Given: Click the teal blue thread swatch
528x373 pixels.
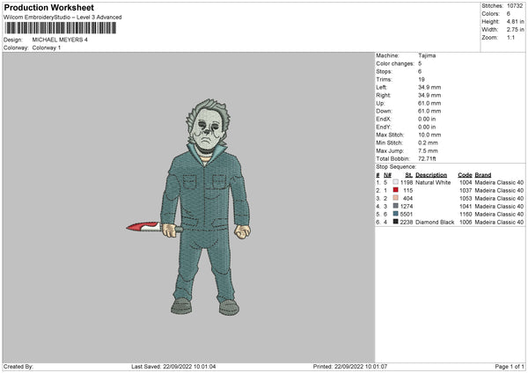Looking at the screenshot, I should (395, 214).
